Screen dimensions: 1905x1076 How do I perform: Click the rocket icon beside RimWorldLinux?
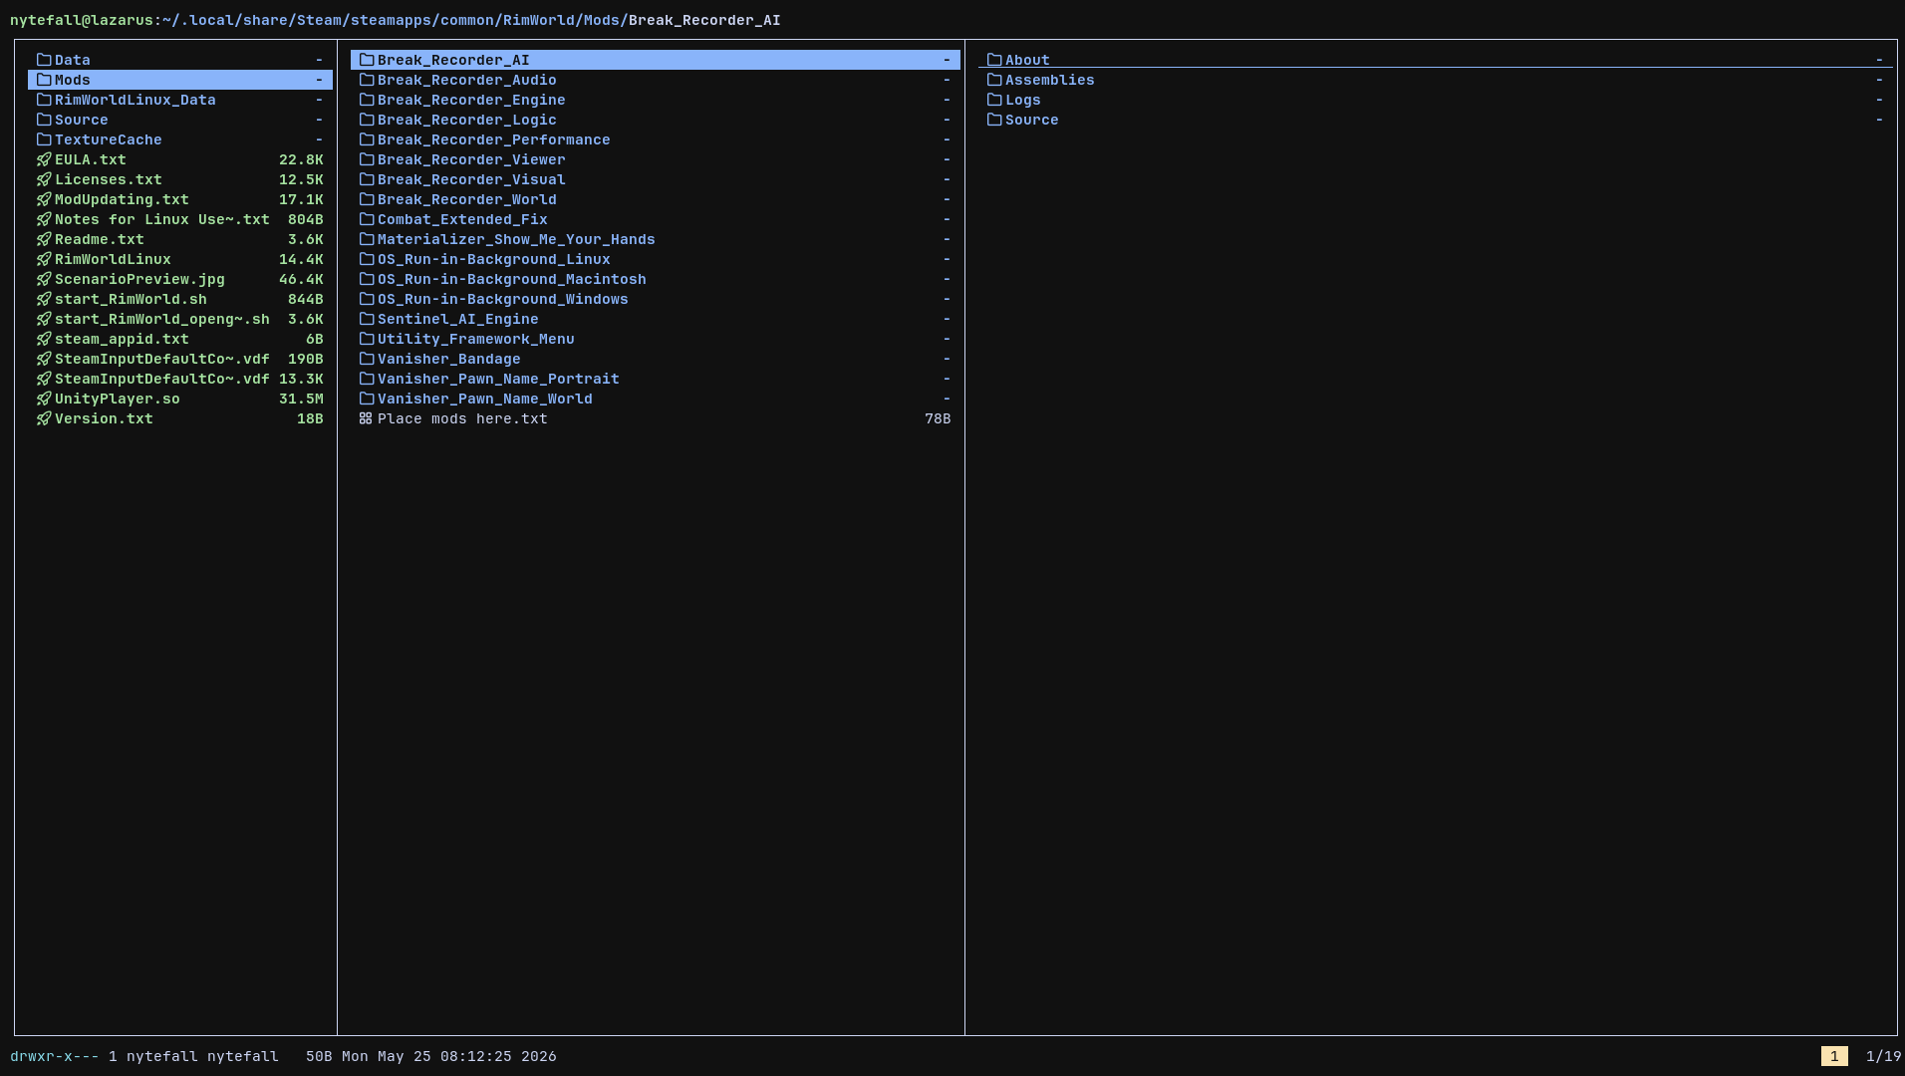coord(44,259)
